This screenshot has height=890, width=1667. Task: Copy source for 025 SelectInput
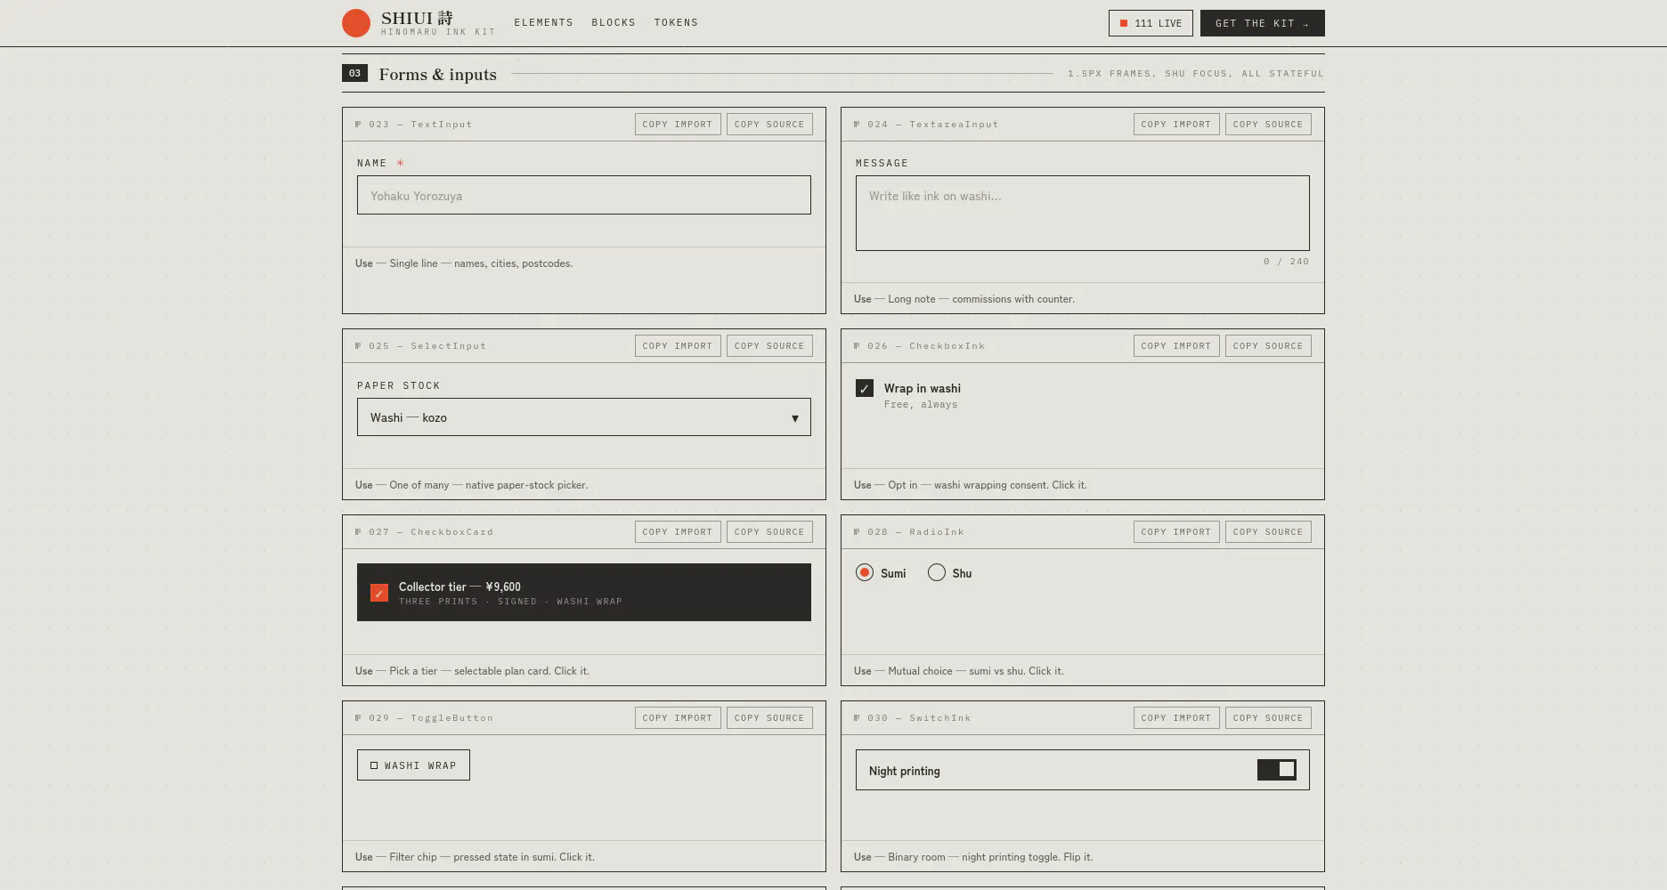(x=769, y=346)
